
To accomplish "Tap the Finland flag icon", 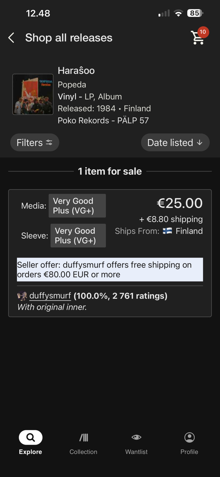I will point(167,231).
